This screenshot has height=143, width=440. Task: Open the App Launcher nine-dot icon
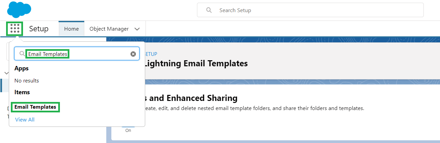tap(15, 29)
